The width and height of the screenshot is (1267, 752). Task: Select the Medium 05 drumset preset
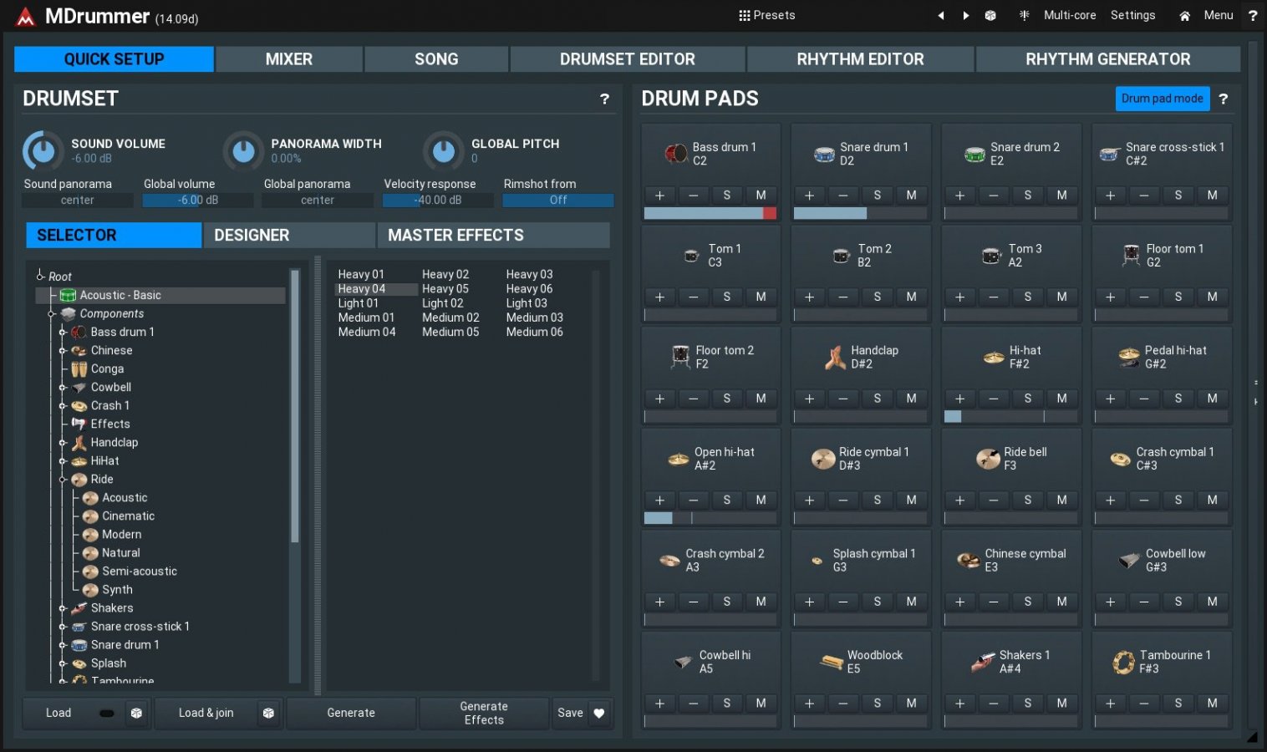pos(450,333)
